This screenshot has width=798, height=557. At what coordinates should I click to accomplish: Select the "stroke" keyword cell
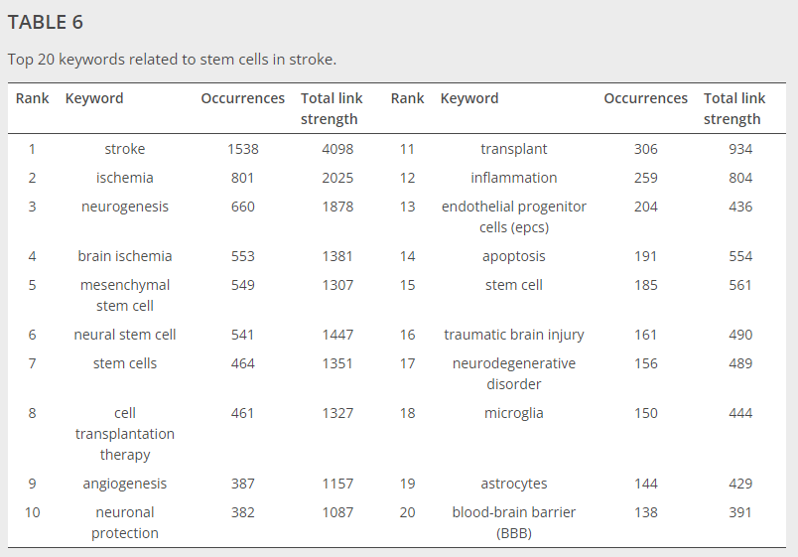125,149
